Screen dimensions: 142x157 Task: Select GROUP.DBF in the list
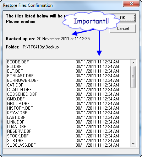click(x=69, y=104)
